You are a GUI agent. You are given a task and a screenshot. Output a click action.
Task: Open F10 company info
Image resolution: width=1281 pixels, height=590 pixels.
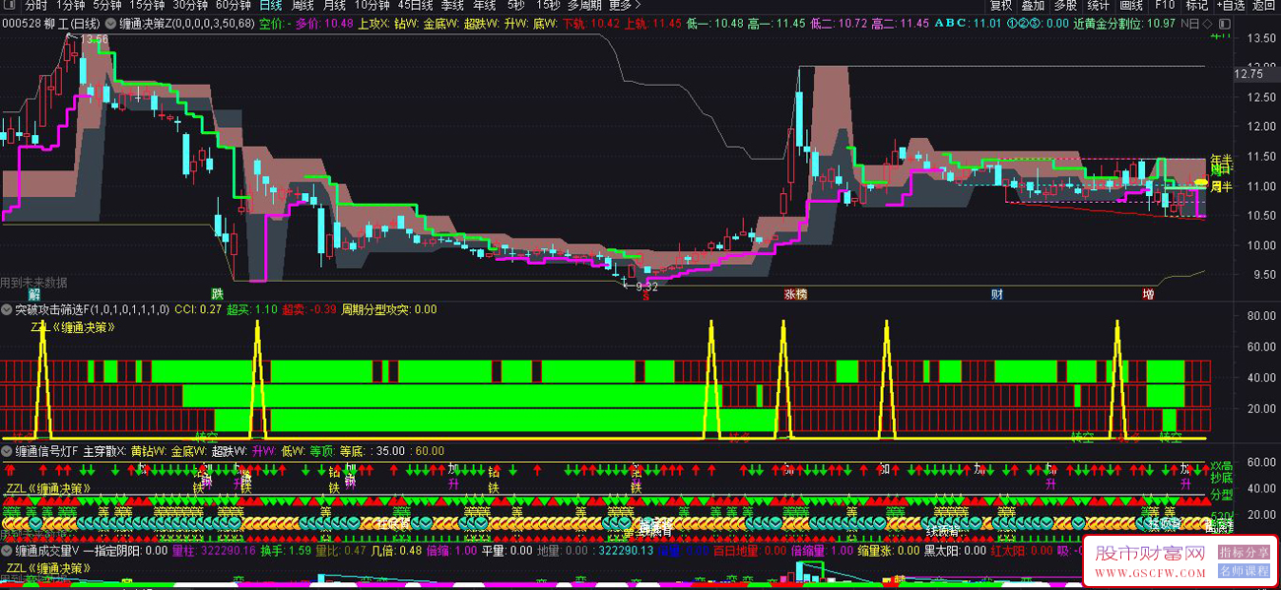pos(1164,5)
